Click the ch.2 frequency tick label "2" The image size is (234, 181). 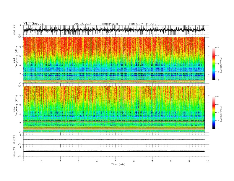(21, 123)
